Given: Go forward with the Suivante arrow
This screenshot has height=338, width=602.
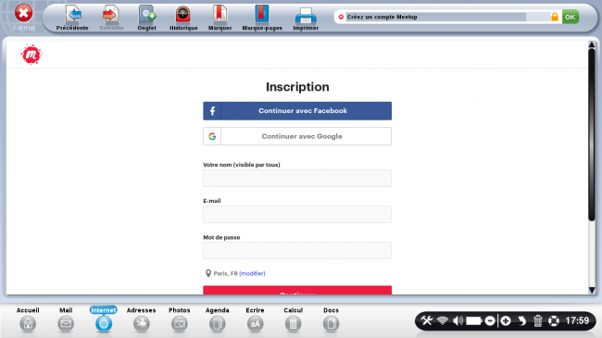Looking at the screenshot, I should pyautogui.click(x=111, y=18).
